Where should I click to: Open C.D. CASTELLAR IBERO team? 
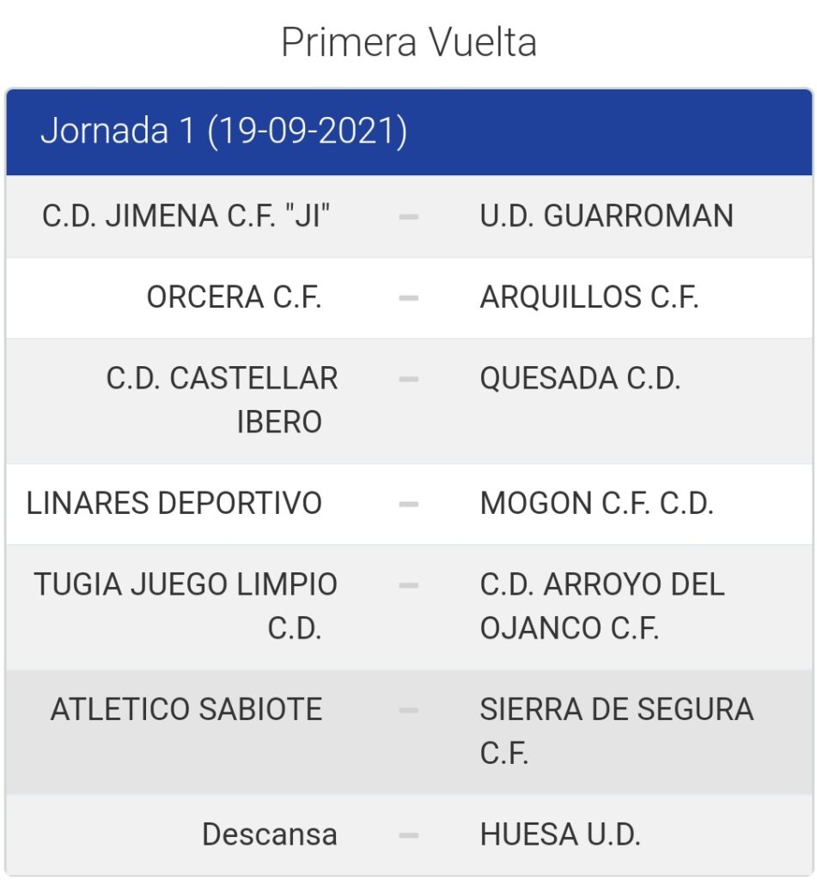click(223, 400)
